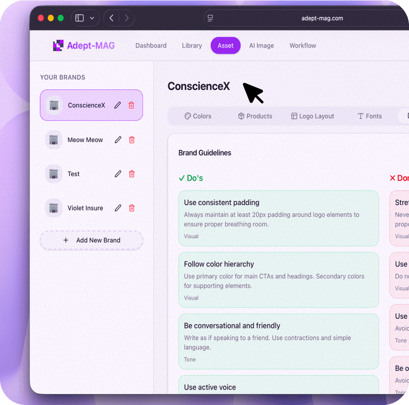The height and width of the screenshot is (405, 409).
Task: Switch to the Library page
Action: (192, 45)
